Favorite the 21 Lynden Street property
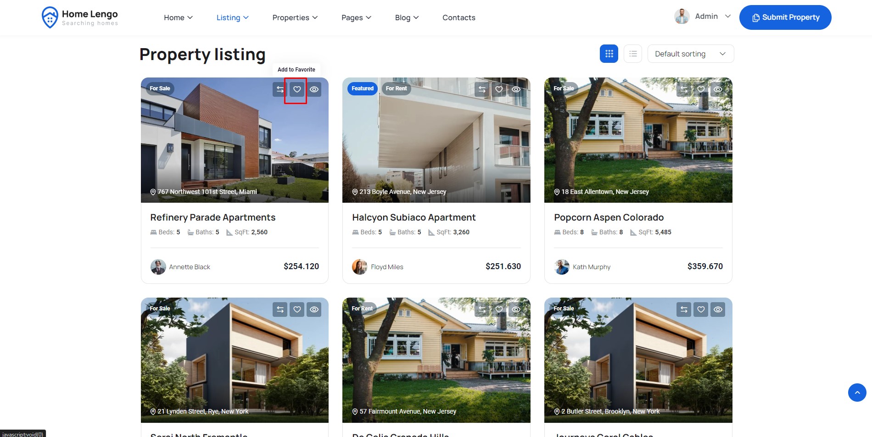 point(297,310)
